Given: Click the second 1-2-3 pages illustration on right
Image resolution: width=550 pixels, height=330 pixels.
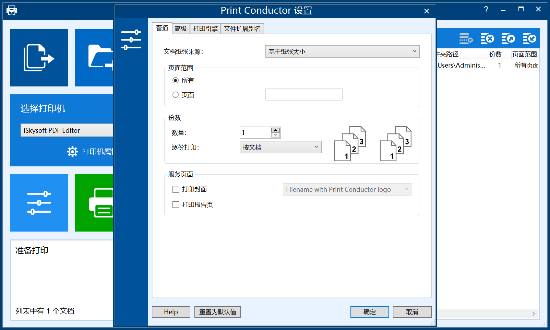Looking at the screenshot, I should [396, 143].
